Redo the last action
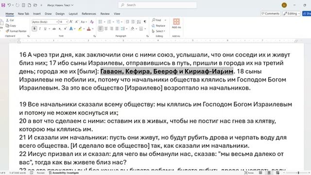Image resolution: width=311 pixels, height=175 pixels. pyautogui.click(x=17, y=5)
